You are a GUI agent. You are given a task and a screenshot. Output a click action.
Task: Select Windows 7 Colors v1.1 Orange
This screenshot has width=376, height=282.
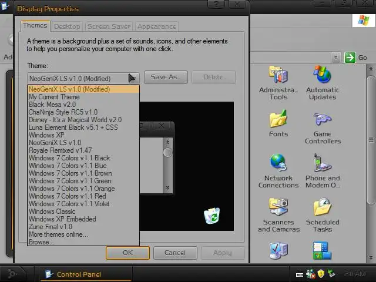pos(83,189)
